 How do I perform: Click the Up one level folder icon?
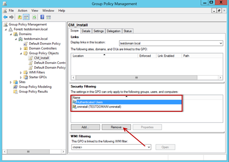[x=20, y=17]
